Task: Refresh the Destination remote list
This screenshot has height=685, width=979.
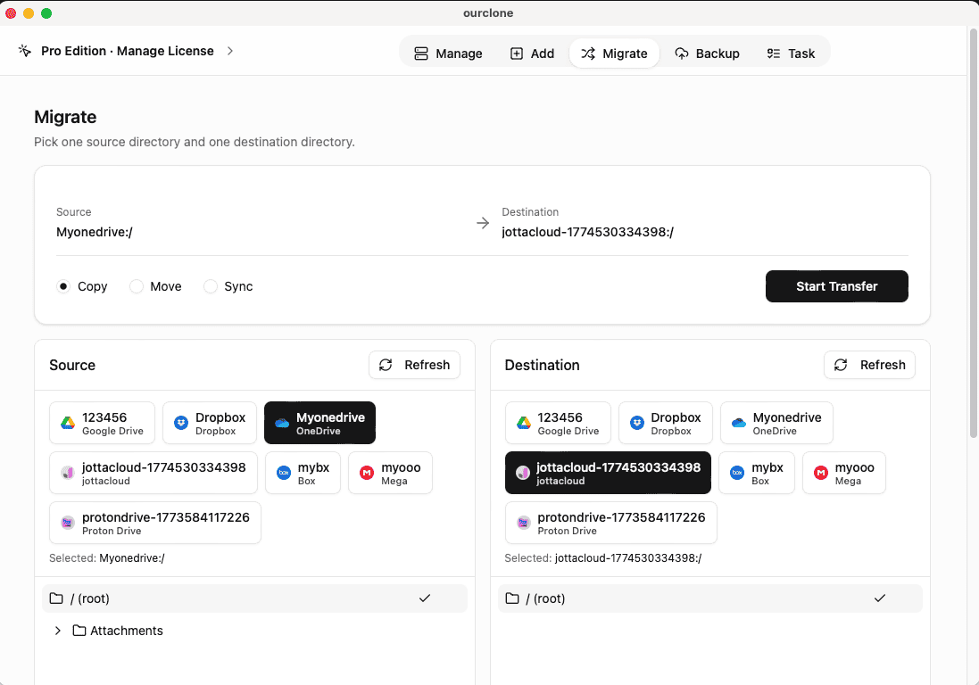Action: [868, 365]
